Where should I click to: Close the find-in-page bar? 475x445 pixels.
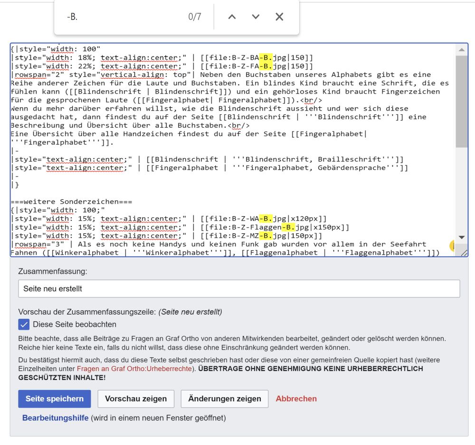point(279,17)
